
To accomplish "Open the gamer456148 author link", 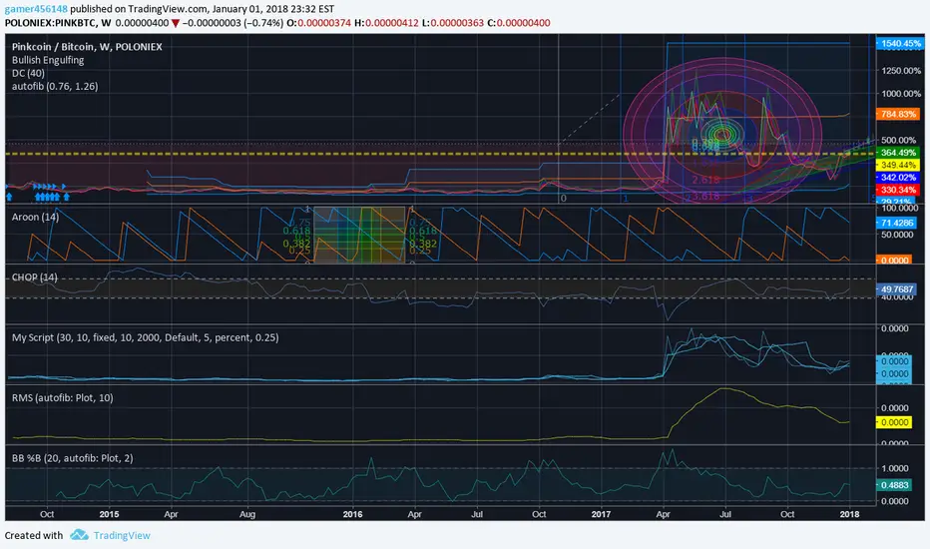I will (36, 9).
